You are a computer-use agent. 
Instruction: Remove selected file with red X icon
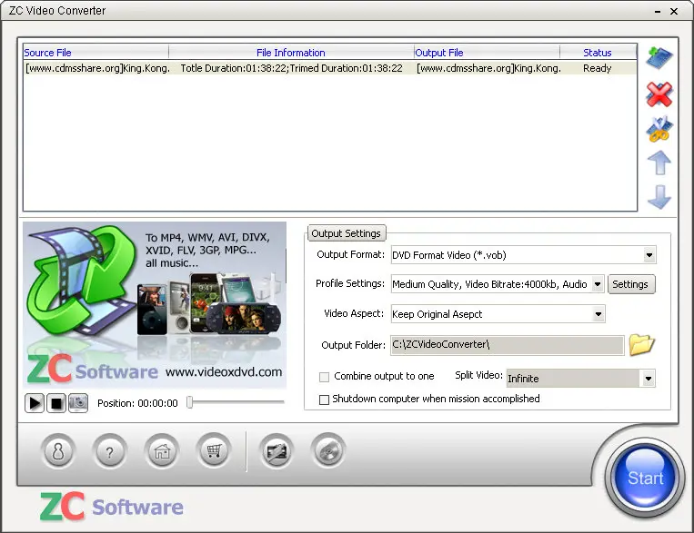pos(659,94)
